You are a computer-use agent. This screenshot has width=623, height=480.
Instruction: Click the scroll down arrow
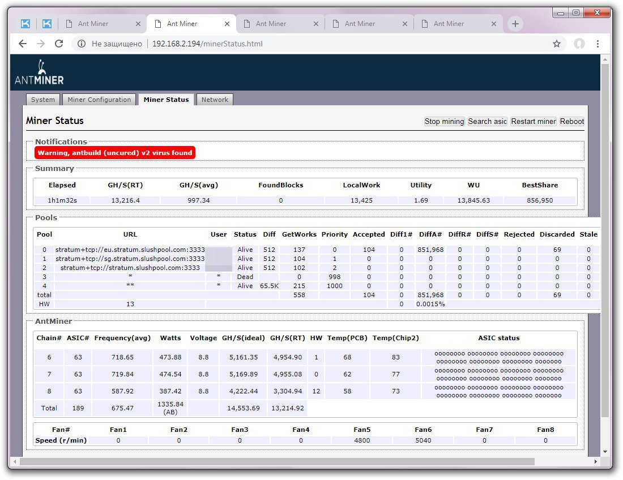point(605,451)
